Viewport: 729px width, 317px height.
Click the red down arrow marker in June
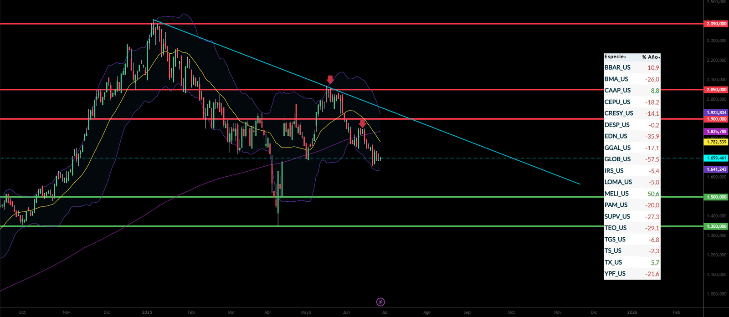pos(362,123)
